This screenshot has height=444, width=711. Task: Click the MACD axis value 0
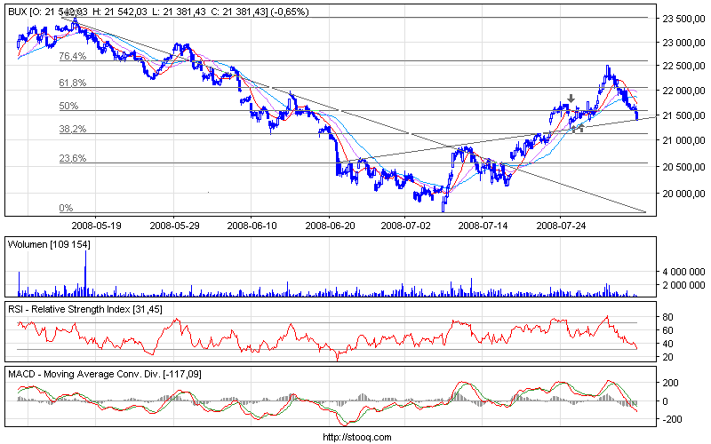tap(665, 401)
